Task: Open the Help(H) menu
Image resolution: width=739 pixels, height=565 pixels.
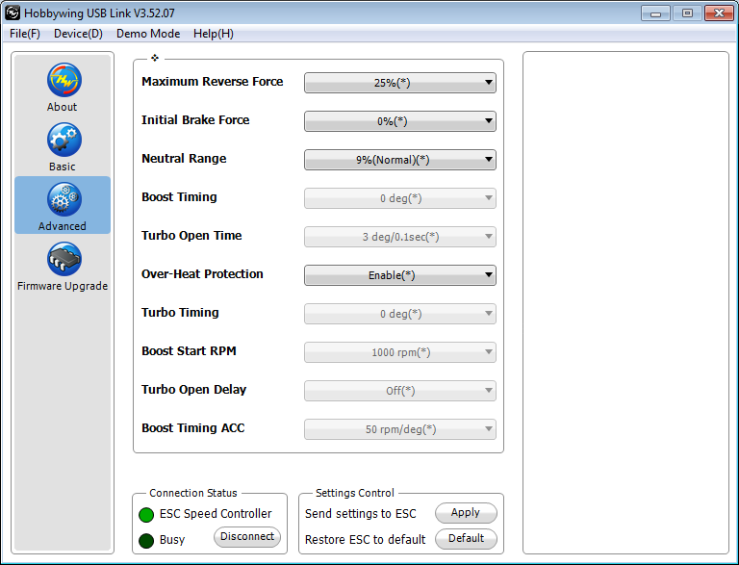Action: 214,34
